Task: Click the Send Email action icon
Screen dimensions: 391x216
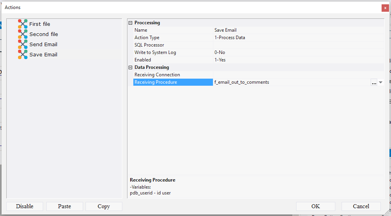Action: tap(23, 44)
